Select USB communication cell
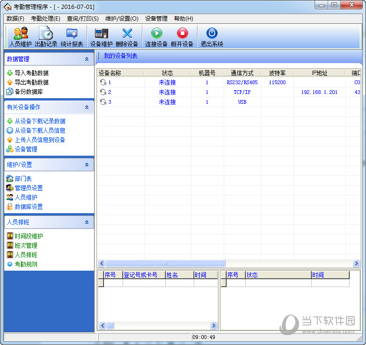Viewport: 366px width, 345px height. (x=242, y=102)
